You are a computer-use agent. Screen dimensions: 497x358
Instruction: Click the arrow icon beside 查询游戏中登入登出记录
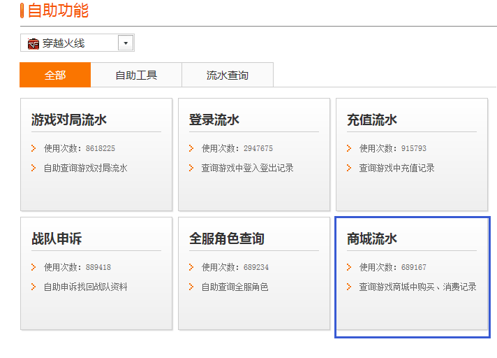pyautogui.click(x=191, y=168)
